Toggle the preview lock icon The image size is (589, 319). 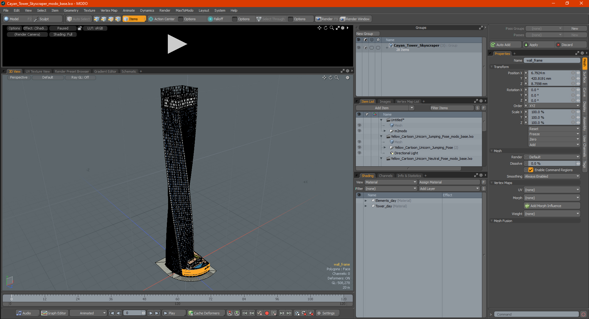point(80,28)
